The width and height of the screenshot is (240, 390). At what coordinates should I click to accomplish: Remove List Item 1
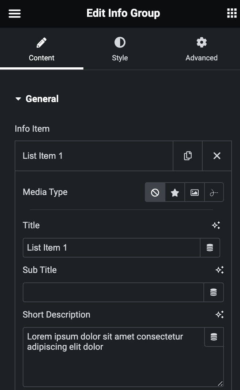coord(217,156)
